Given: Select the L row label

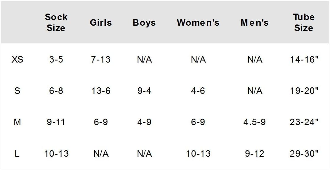Looking at the screenshot, I should coord(17,153).
